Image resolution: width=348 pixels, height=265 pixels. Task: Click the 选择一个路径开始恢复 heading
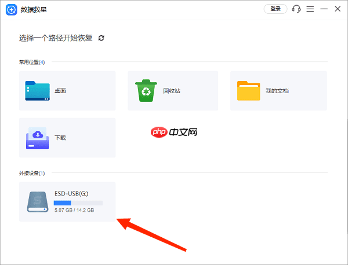pyautogui.click(x=56, y=38)
